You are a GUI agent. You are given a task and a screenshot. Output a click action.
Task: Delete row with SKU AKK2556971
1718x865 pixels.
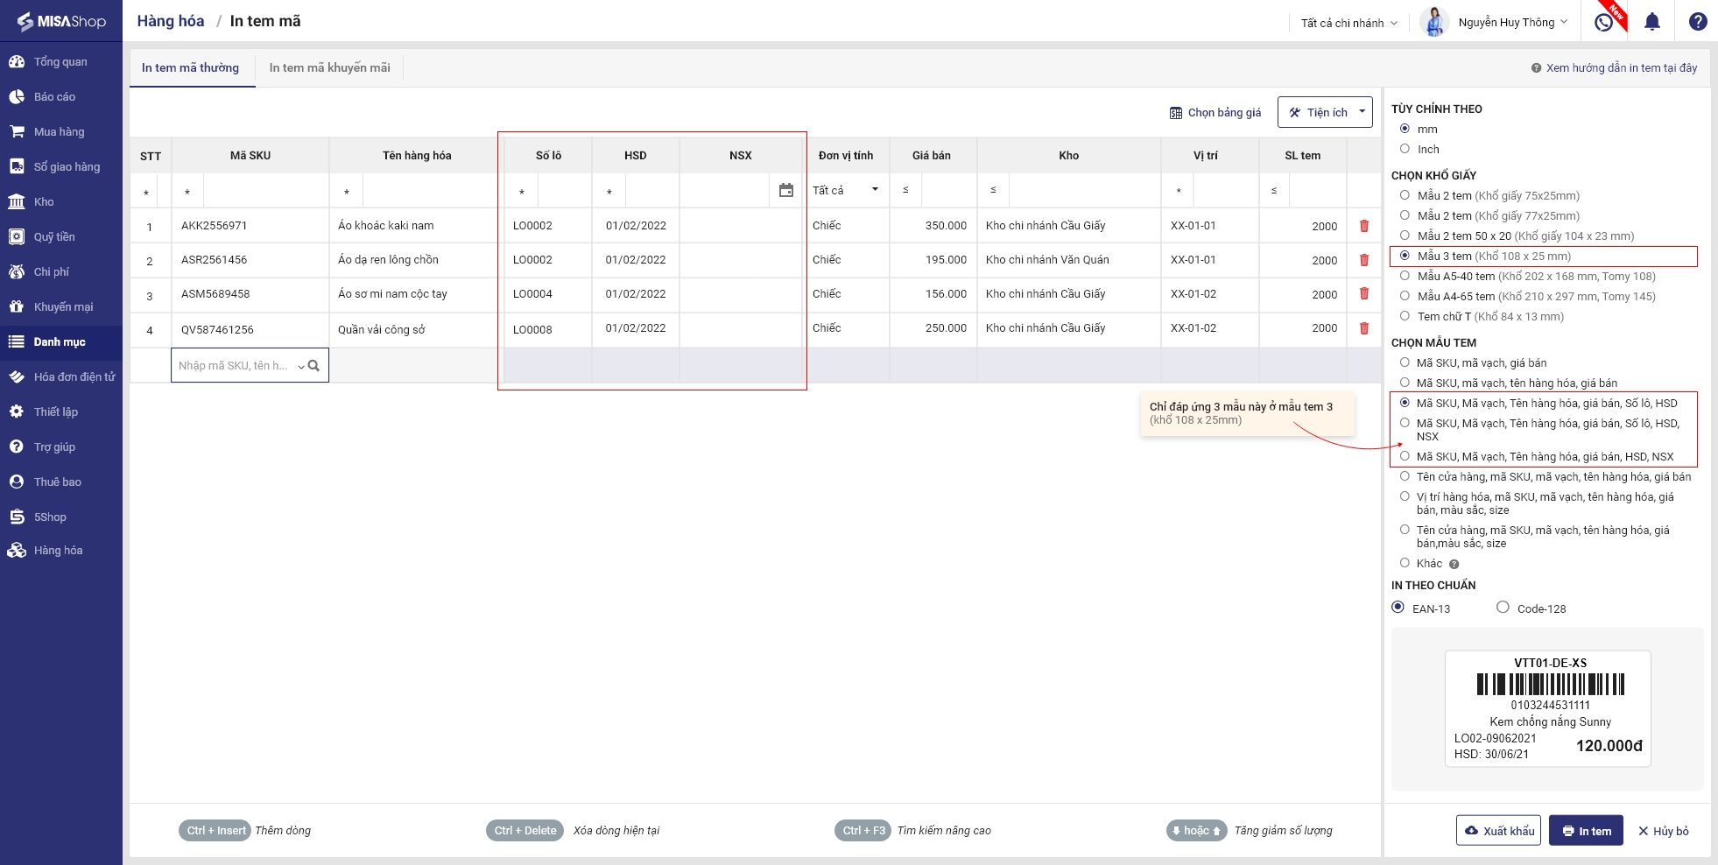pos(1363,226)
